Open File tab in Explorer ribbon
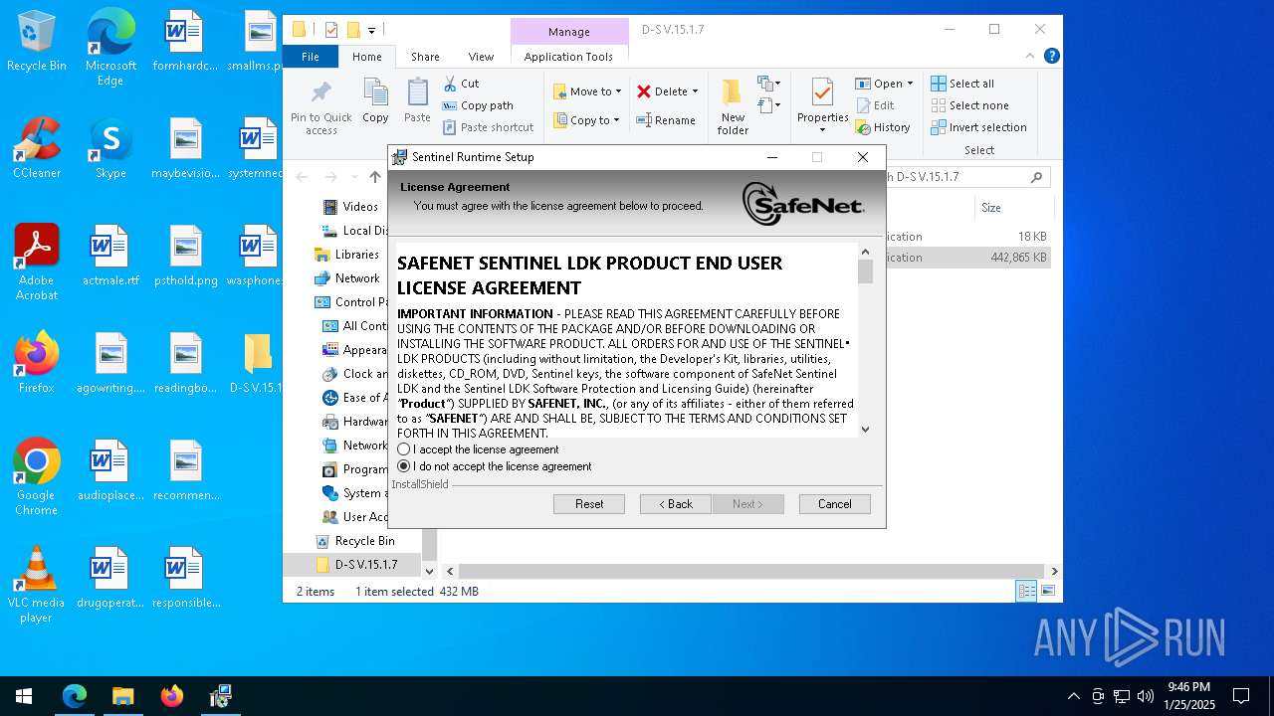This screenshot has height=716, width=1274. [311, 57]
